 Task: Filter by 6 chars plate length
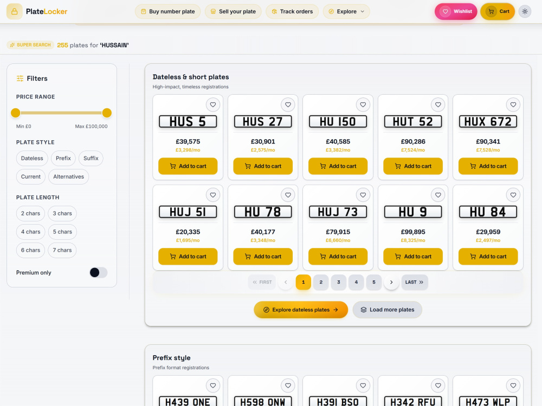pyautogui.click(x=30, y=250)
